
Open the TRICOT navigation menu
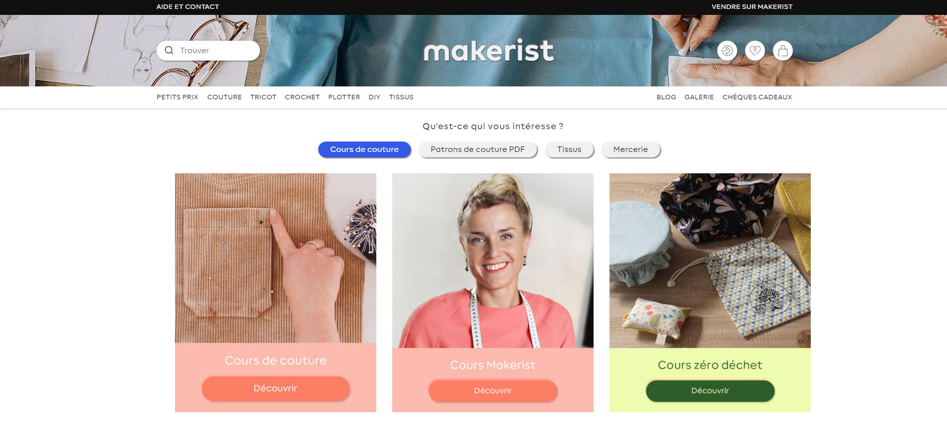263,97
